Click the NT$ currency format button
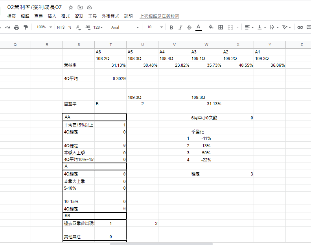This screenshot has width=311, height=245. (x=61, y=27)
